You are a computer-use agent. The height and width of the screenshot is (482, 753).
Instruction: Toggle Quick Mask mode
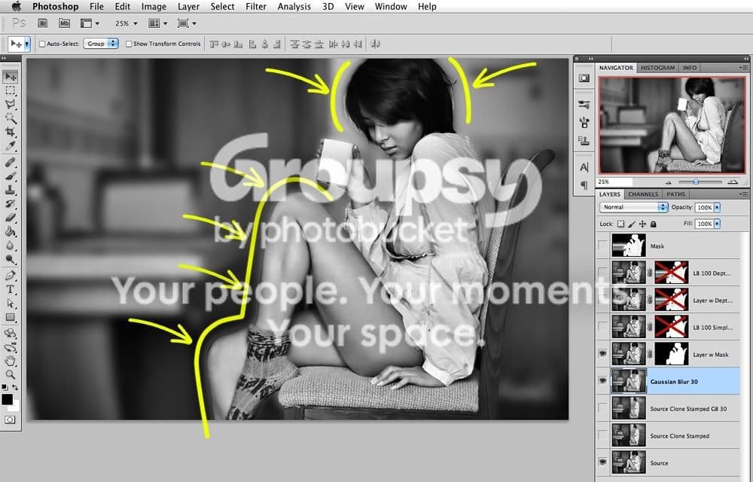click(10, 419)
